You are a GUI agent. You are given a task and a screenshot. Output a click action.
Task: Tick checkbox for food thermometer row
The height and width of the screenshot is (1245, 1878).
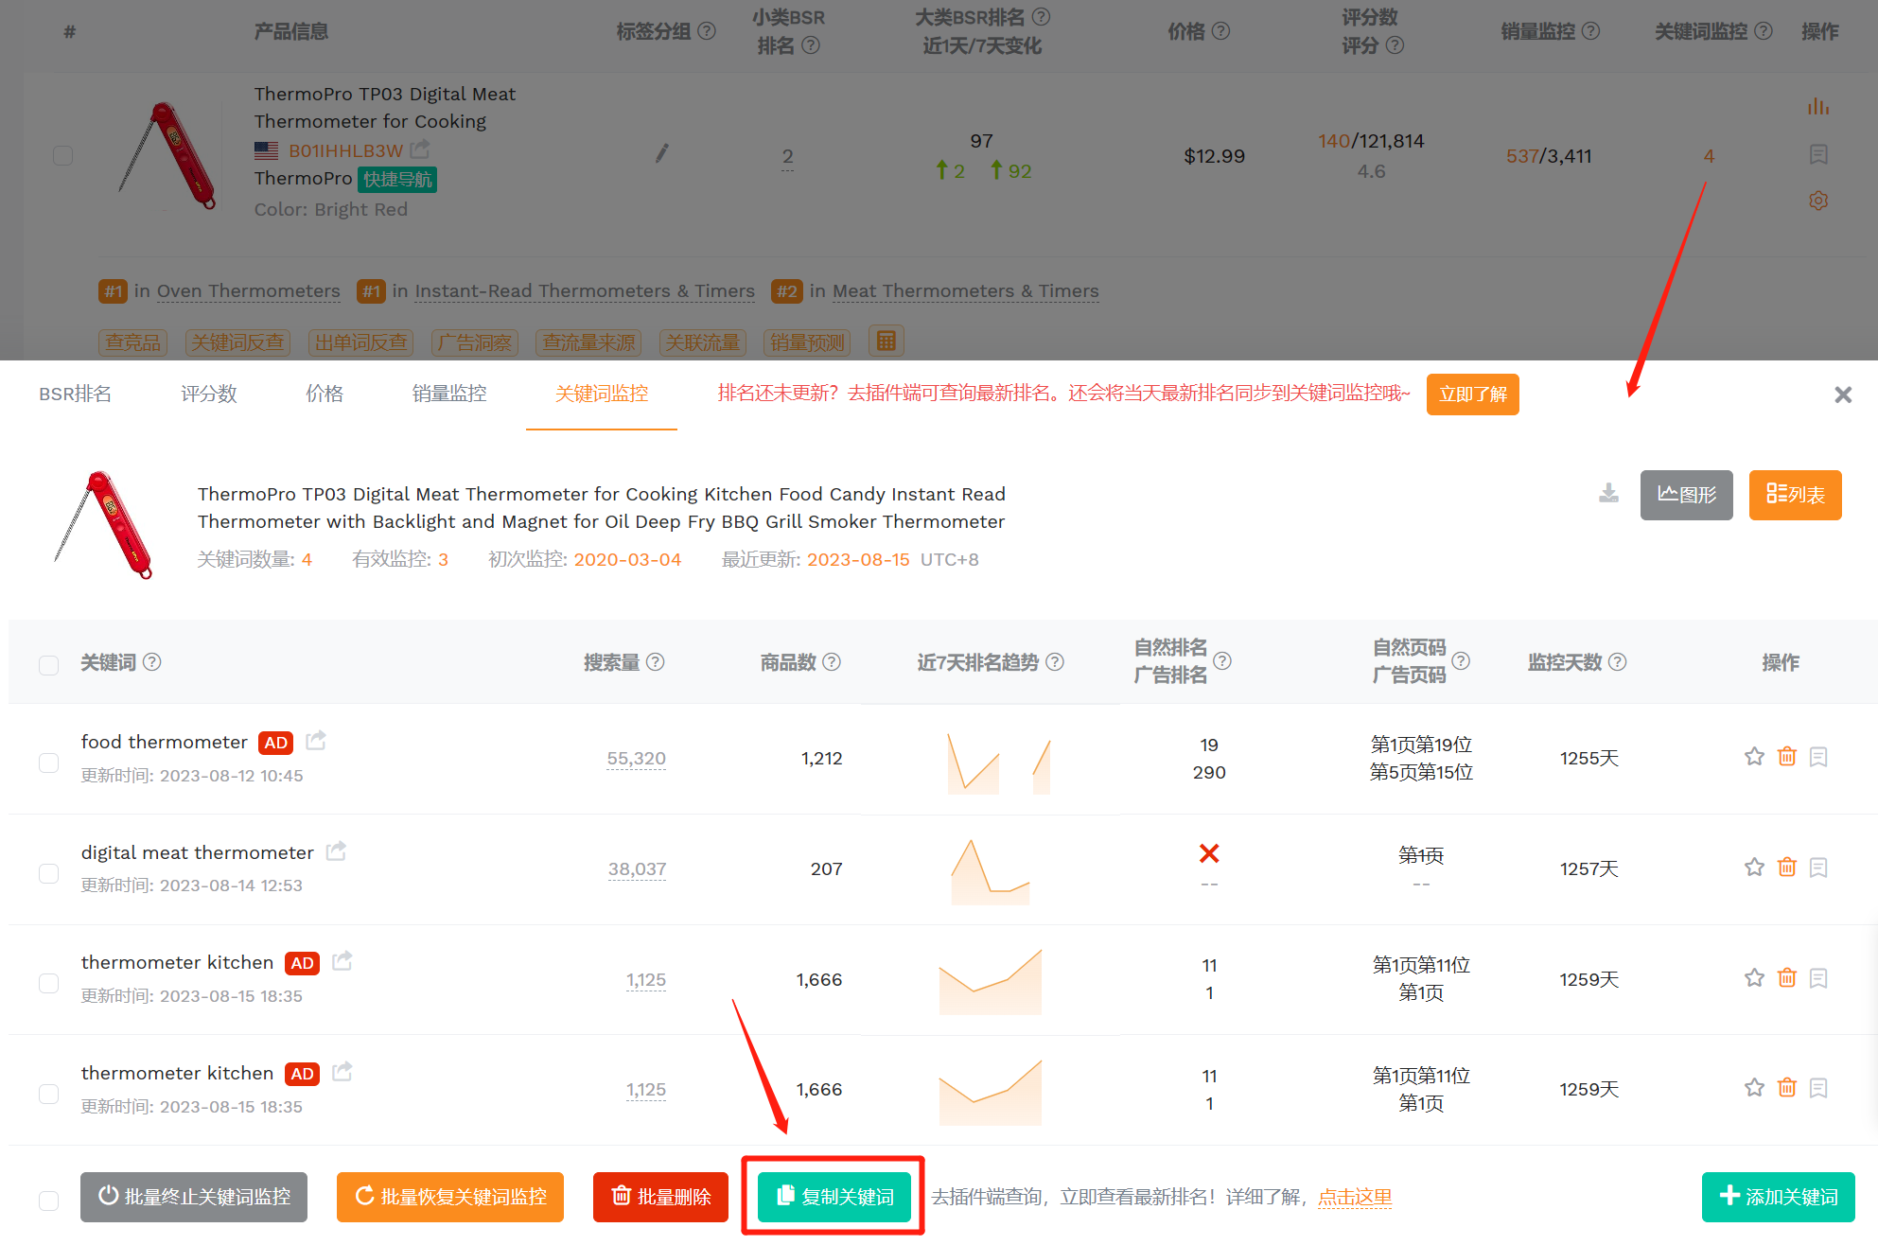48,763
